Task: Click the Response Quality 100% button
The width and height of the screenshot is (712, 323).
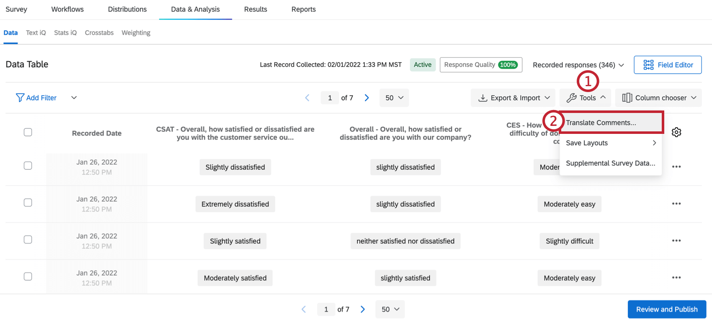Action: pyautogui.click(x=481, y=65)
